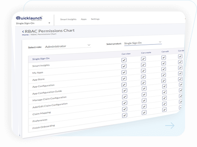Uncheck Can create for Manage Claim Configuration
197x147 pixels.
[x=144, y=89]
